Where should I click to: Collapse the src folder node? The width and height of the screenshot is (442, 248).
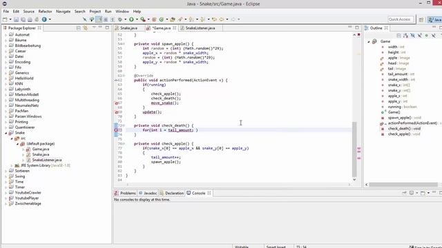[12, 138]
